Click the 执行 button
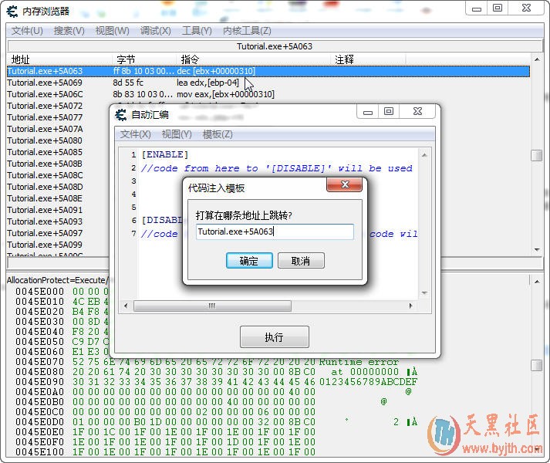 pyautogui.click(x=274, y=337)
